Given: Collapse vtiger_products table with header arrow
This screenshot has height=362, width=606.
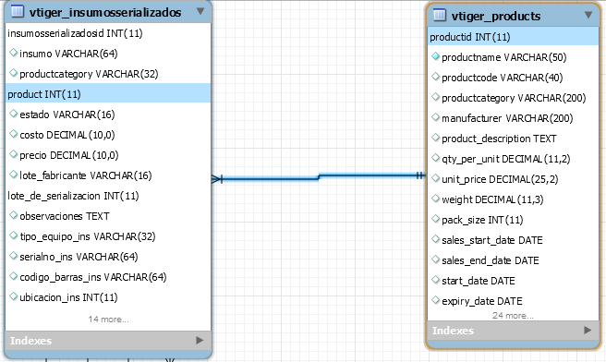Looking at the screenshot, I should click(x=588, y=15).
